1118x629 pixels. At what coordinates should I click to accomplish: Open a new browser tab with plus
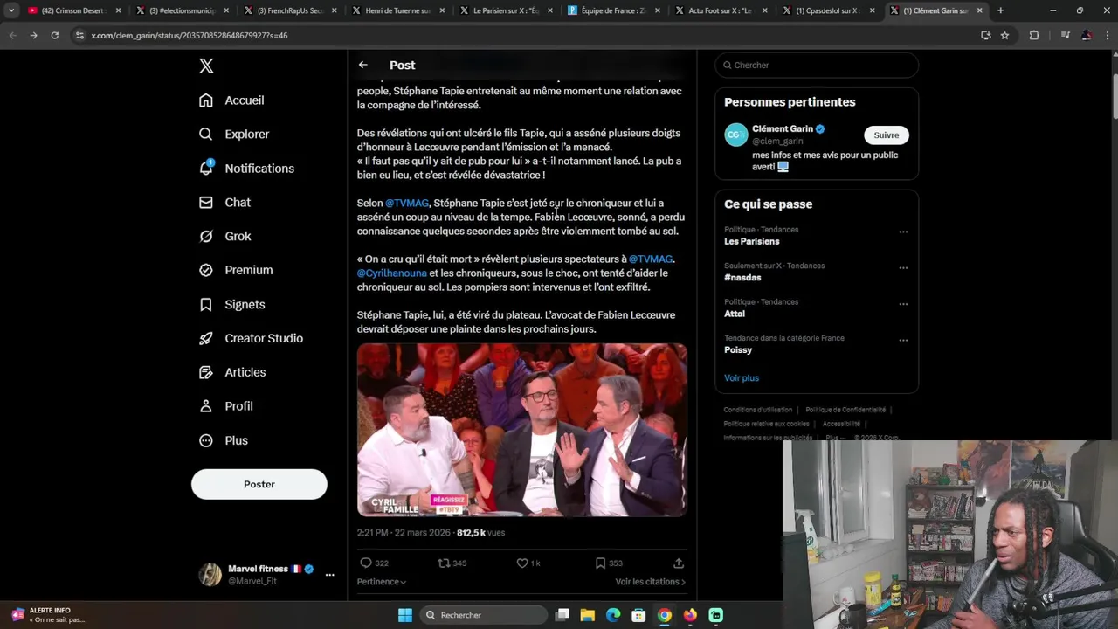tap(1000, 10)
